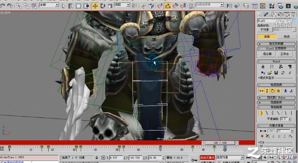Toggle the selection lock icon in status bar

coord(97,158)
